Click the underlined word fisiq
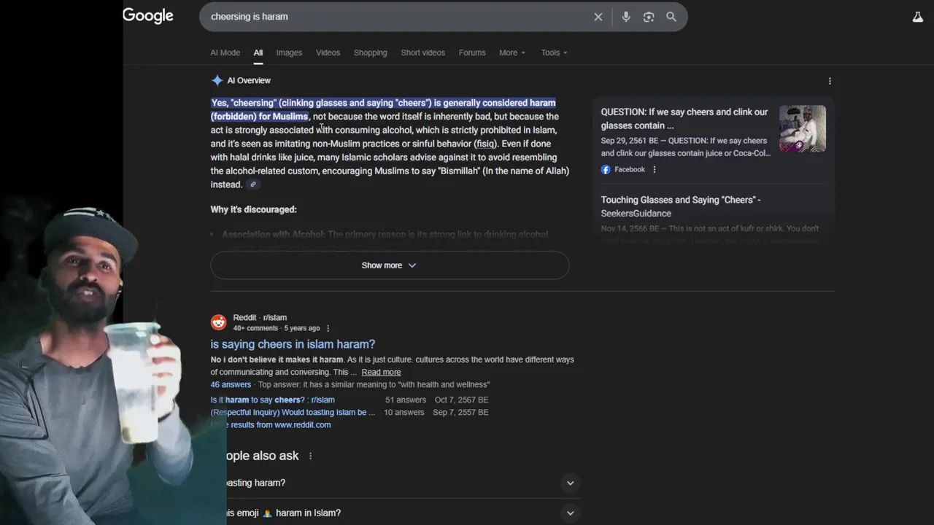 (x=485, y=144)
